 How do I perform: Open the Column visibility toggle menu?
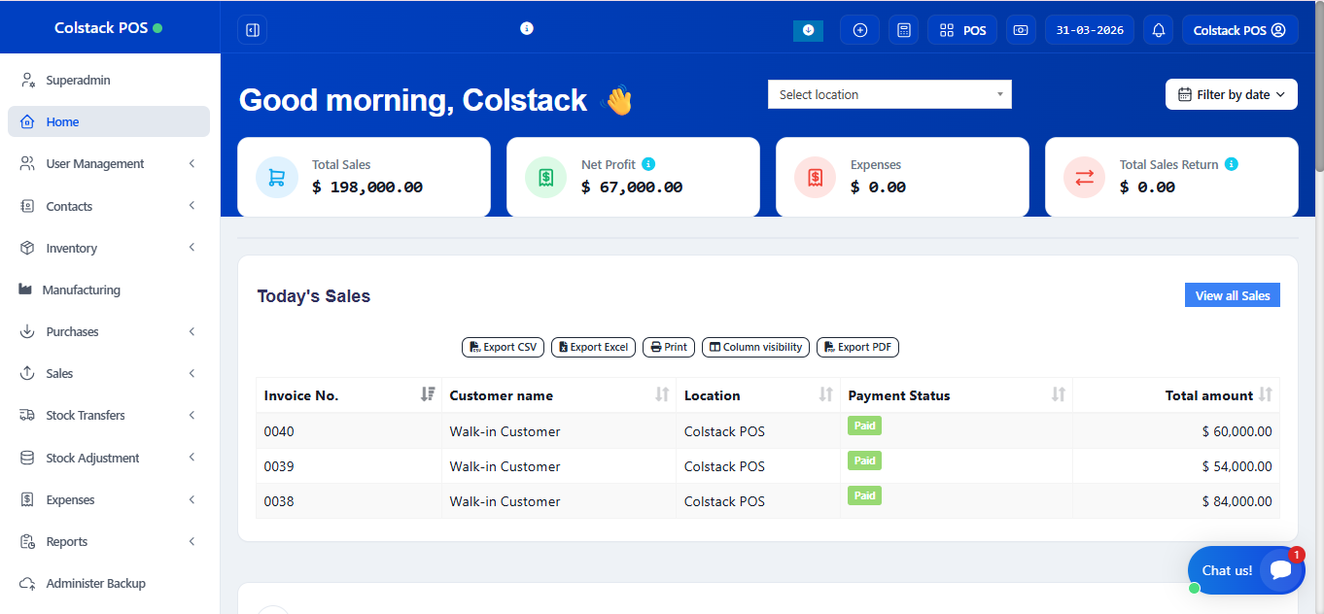point(755,347)
